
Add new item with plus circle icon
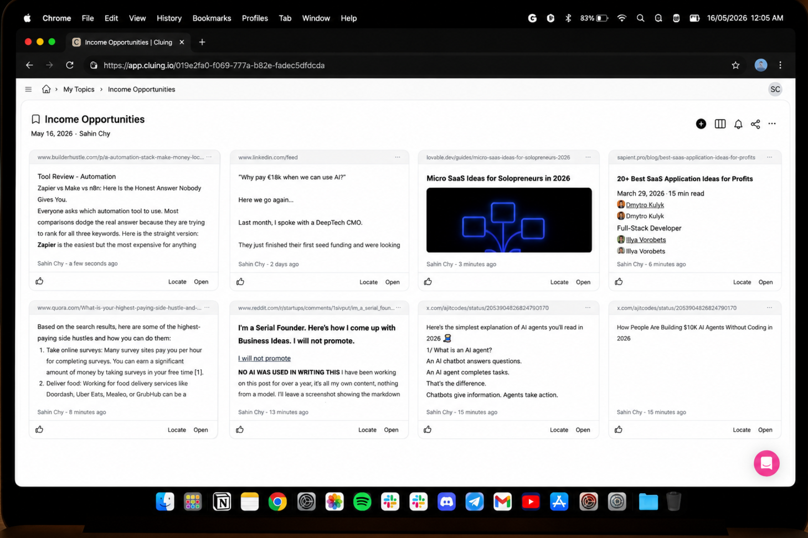click(x=701, y=124)
